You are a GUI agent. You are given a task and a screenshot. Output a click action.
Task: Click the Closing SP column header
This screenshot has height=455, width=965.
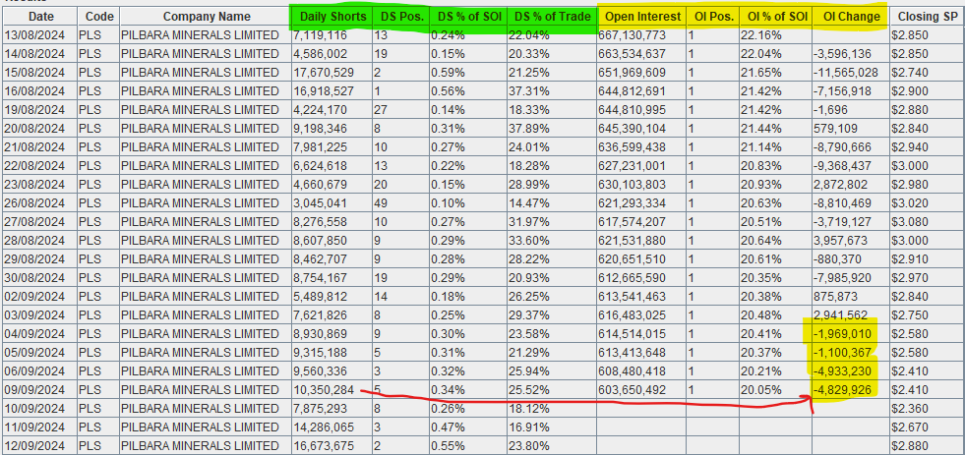click(x=927, y=17)
